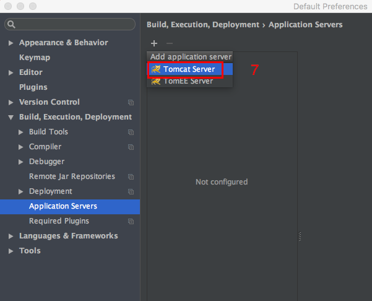Click project-level icon beside Required Plugins
The height and width of the screenshot is (301, 372).
click(131, 221)
